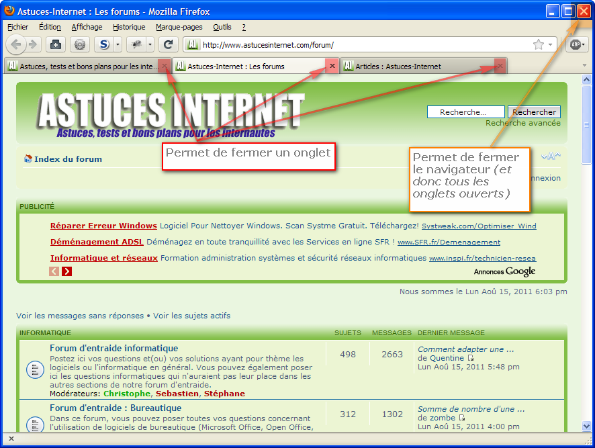Open the Historique menu
This screenshot has width=595, height=448.
[x=129, y=27]
